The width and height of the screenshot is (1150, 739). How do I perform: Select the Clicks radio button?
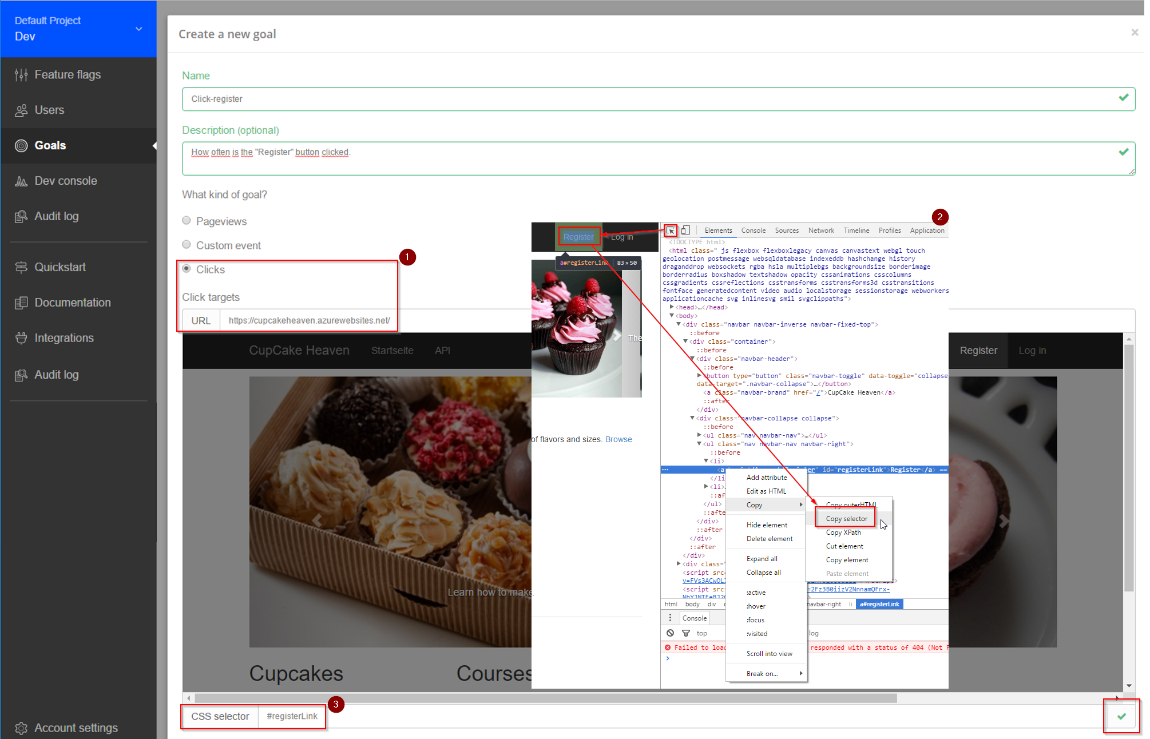click(187, 268)
